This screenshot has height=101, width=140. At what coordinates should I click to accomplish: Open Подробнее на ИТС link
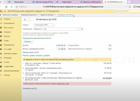click(30, 88)
